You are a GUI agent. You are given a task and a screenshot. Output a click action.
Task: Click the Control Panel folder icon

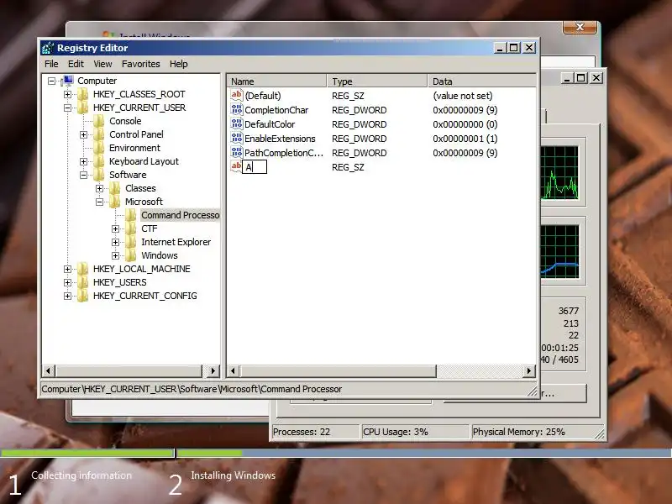[99, 134]
